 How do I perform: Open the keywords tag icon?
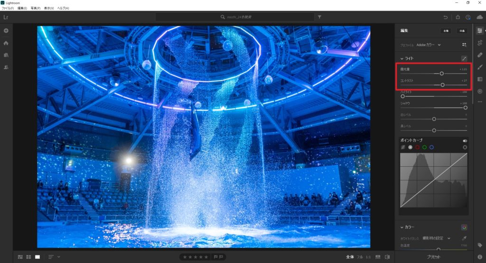click(479, 245)
